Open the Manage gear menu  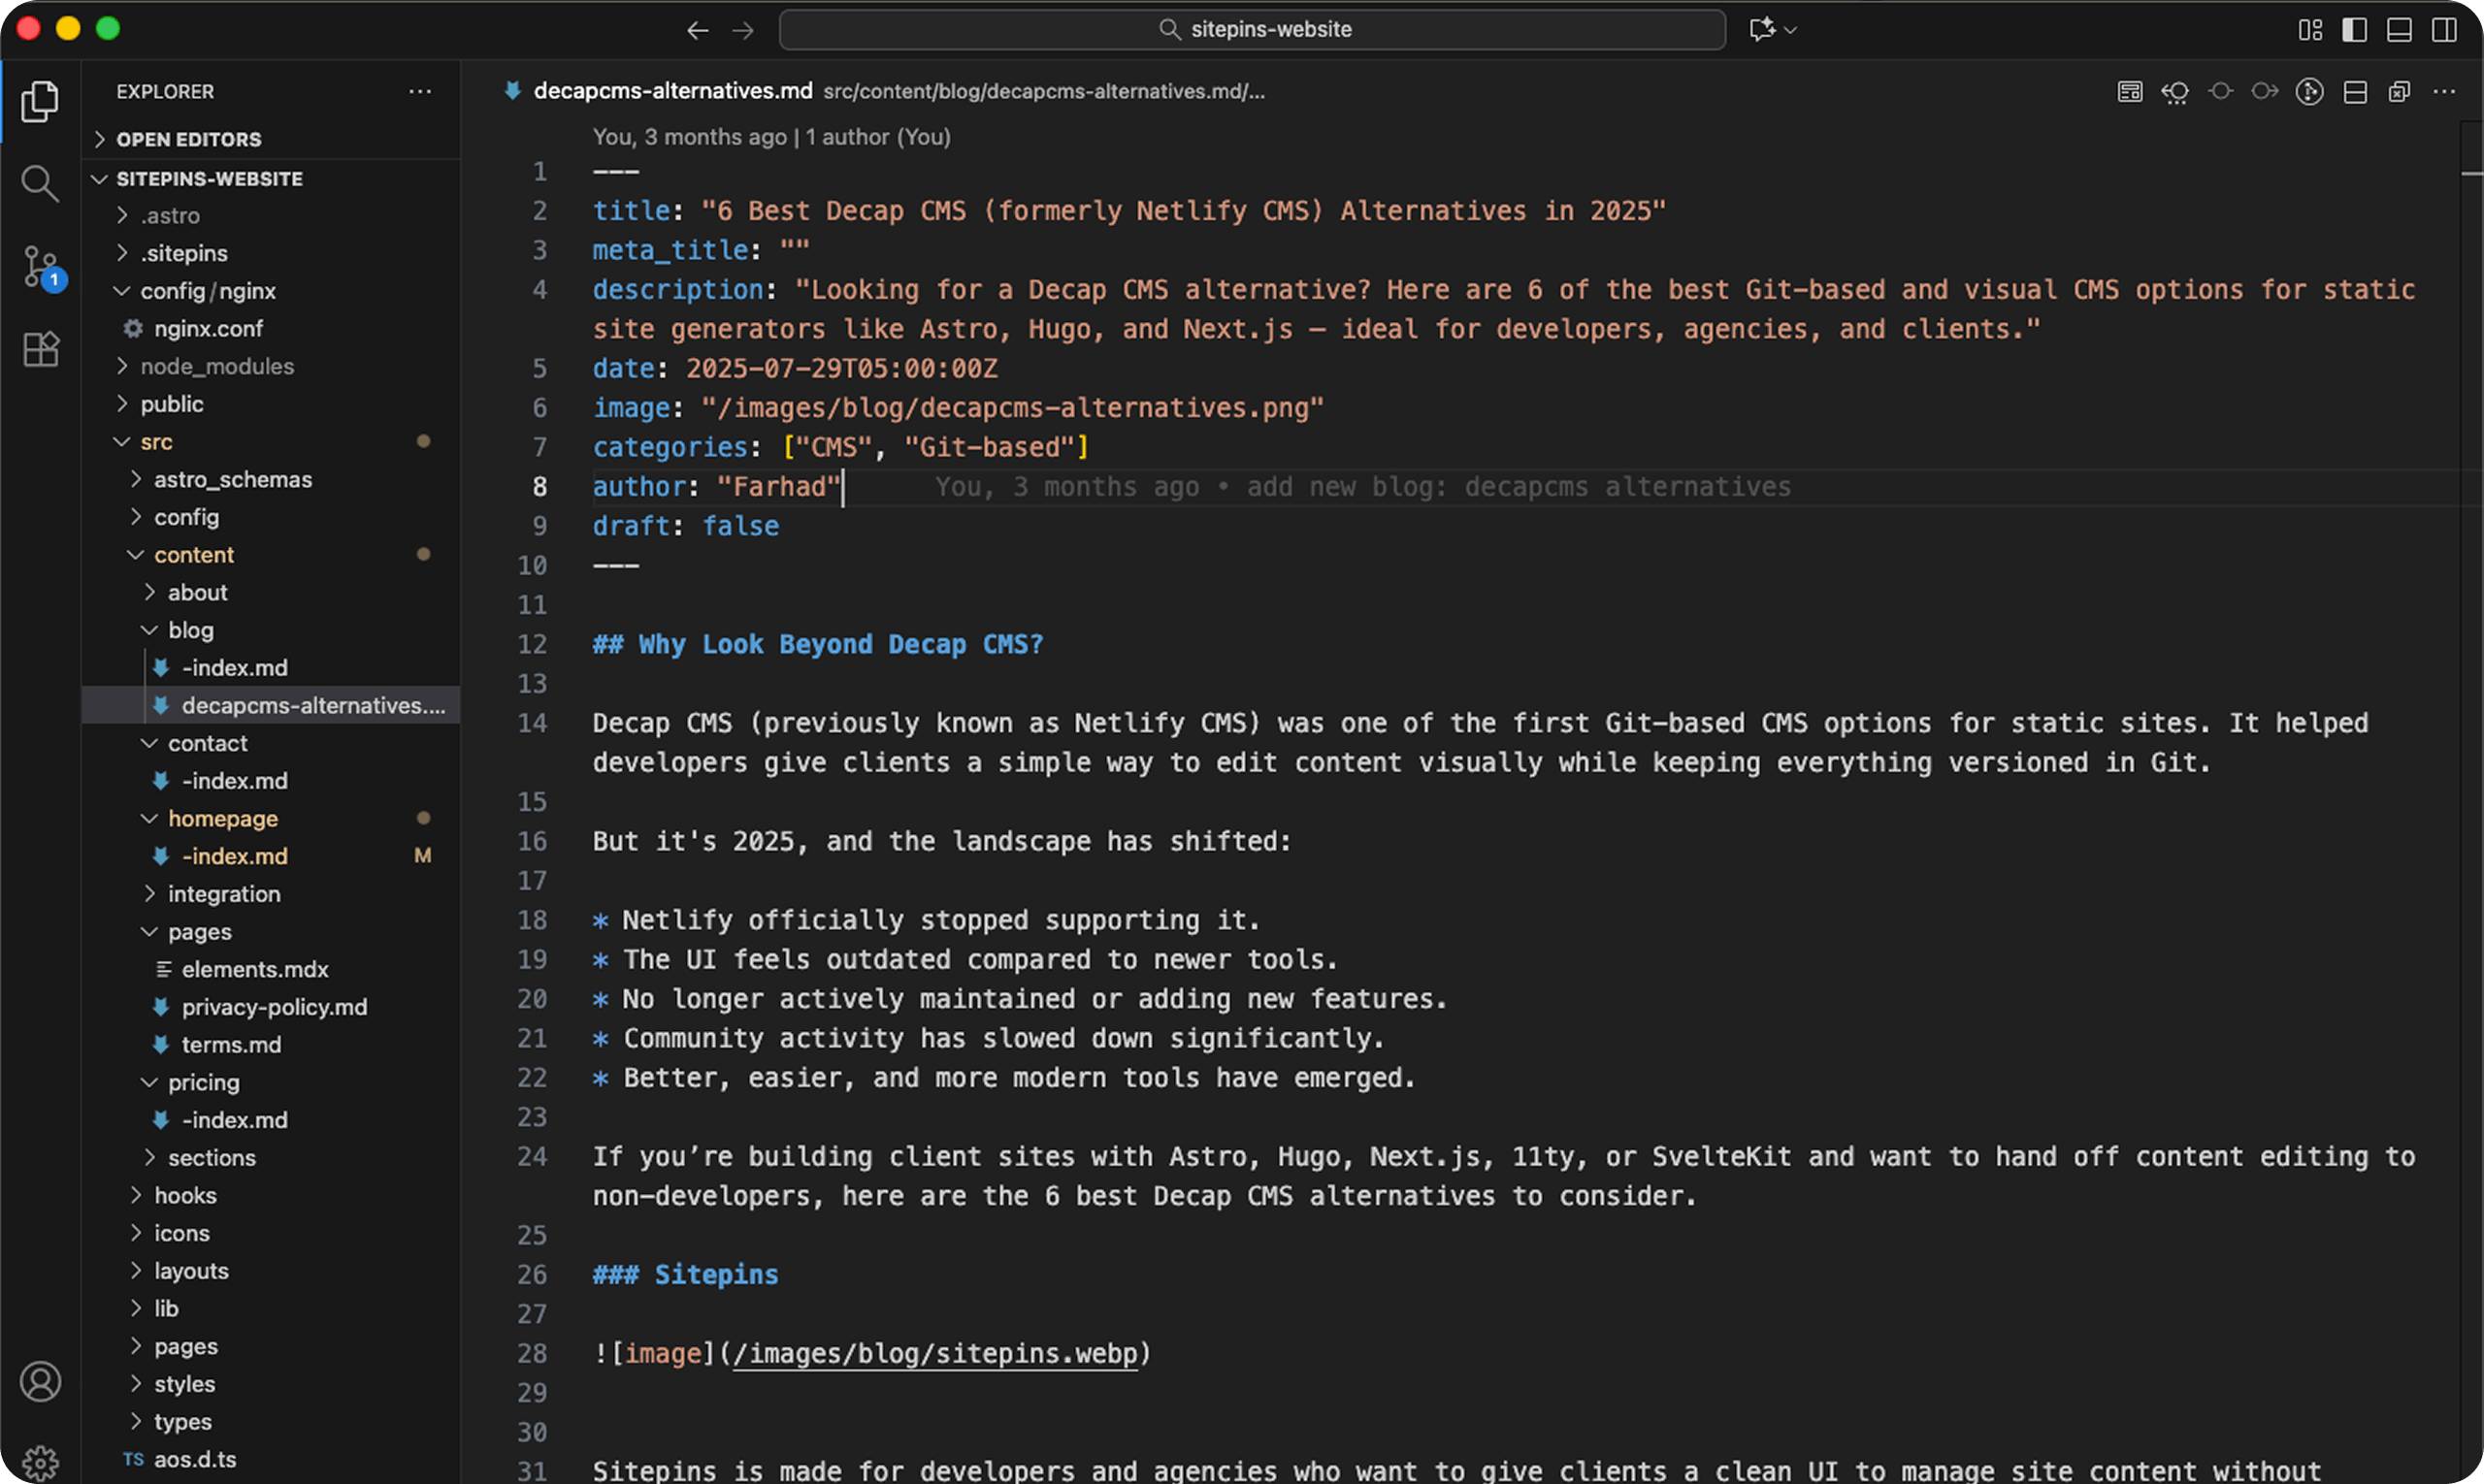(40, 1463)
